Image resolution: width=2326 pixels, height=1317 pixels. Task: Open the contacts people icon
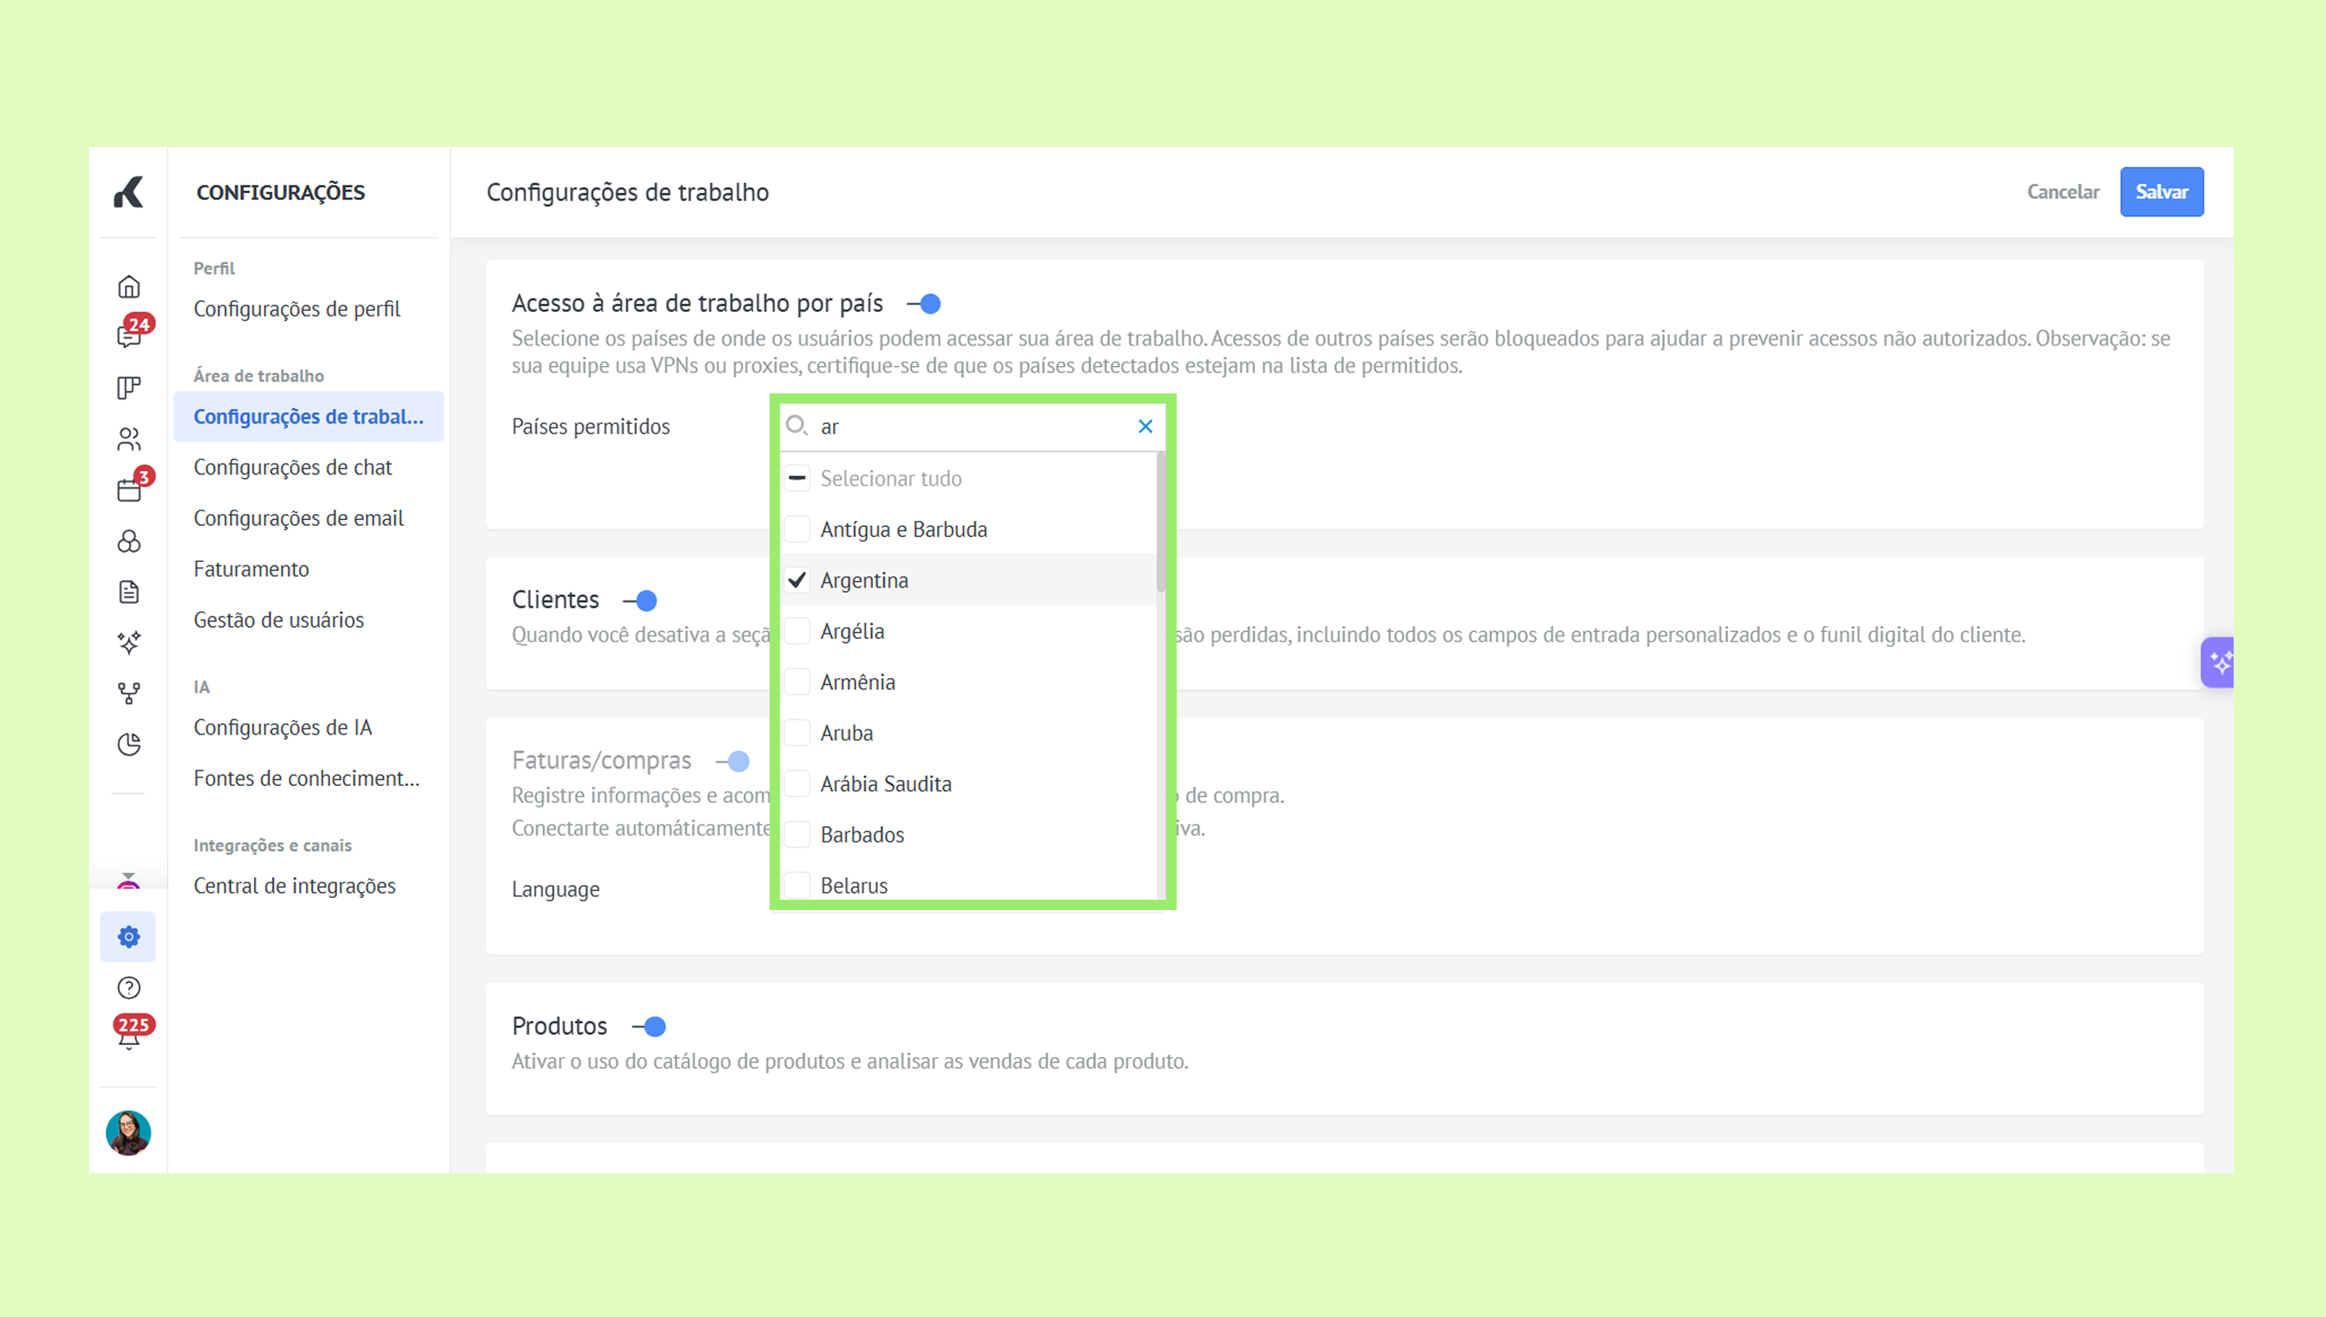pos(128,440)
